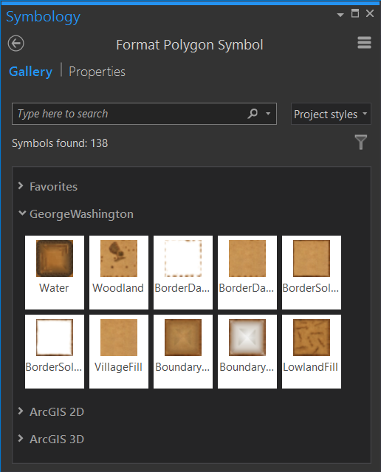
Task: Select the Water symbol thumbnail
Action: 55,273
